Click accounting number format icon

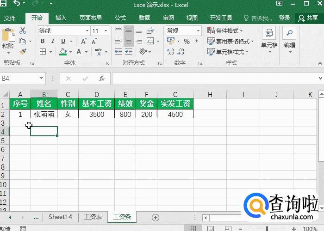click(x=171, y=41)
